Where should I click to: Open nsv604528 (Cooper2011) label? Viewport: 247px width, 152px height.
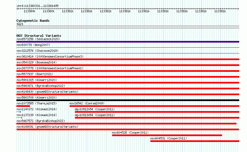tap(130, 133)
